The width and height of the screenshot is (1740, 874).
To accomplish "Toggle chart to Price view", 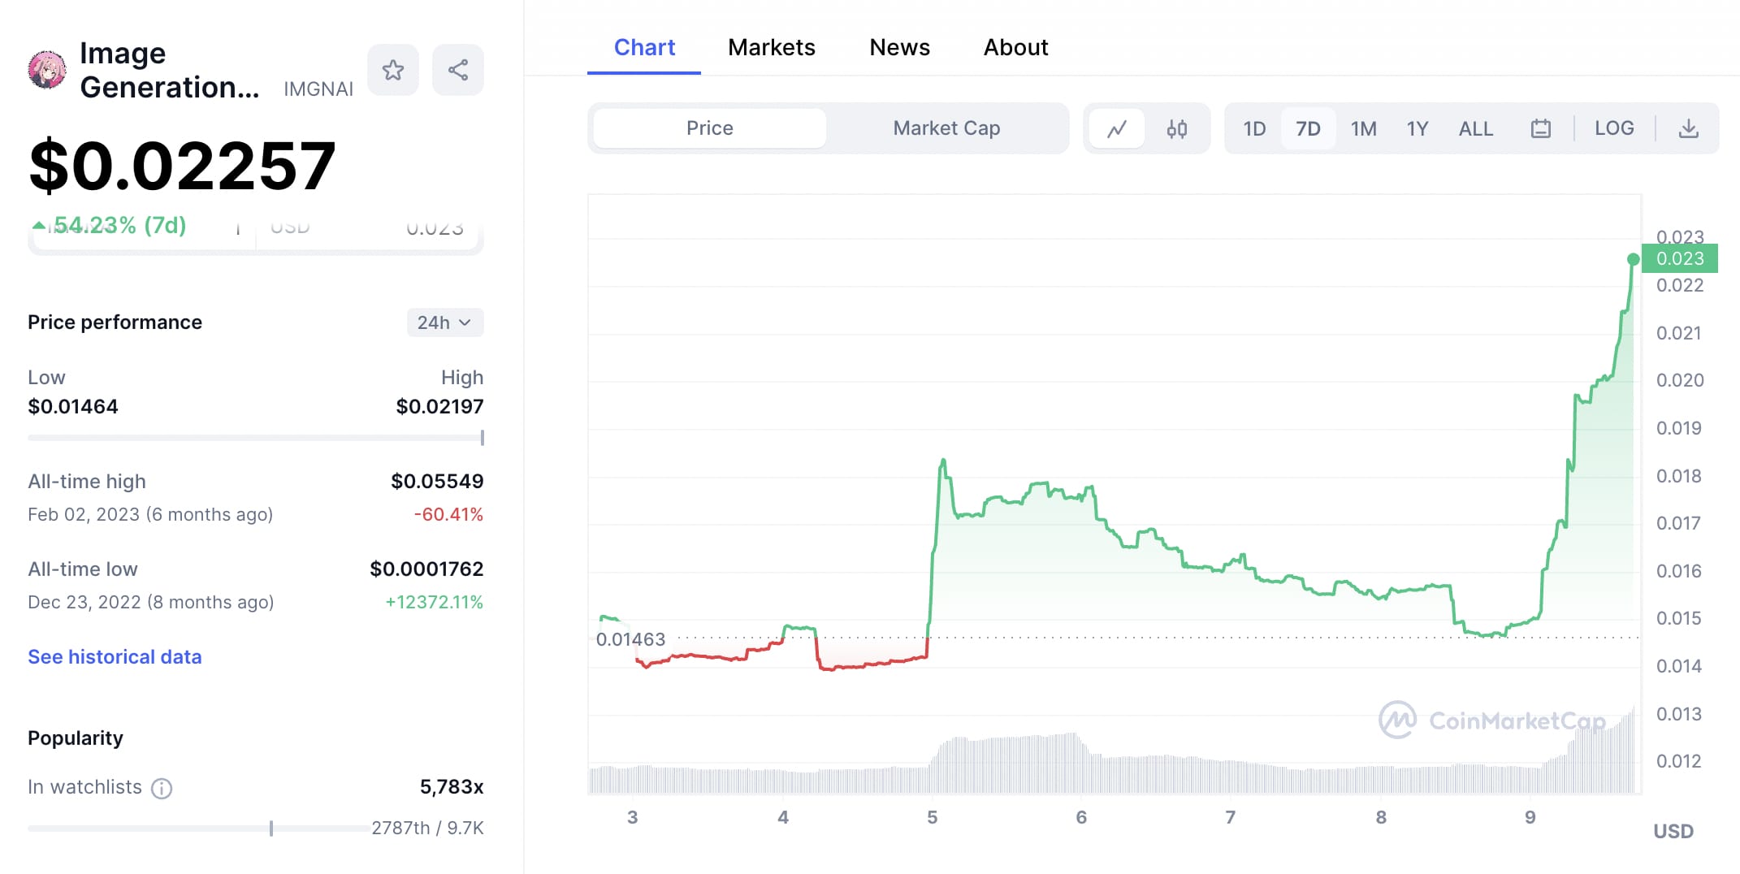I will pyautogui.click(x=709, y=128).
